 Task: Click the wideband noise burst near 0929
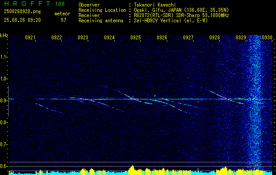255,102
